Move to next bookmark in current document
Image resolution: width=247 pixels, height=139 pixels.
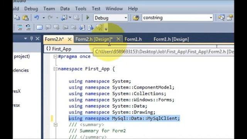click(91, 28)
